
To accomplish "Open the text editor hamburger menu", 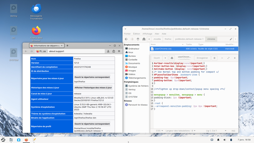I will coord(214,58).
